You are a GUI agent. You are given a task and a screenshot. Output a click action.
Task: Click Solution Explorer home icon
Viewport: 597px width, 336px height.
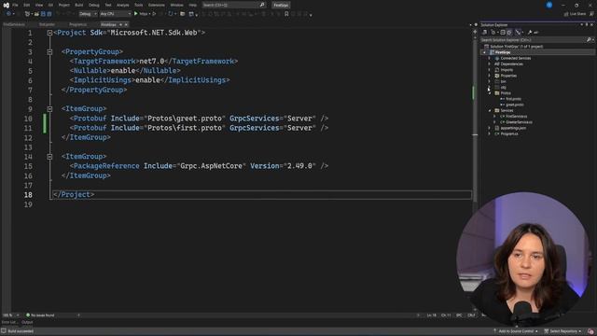click(x=485, y=33)
